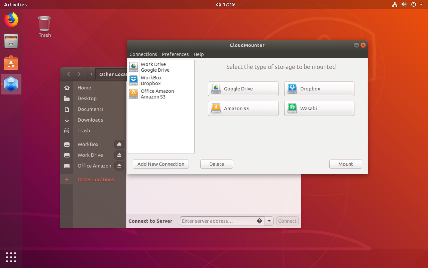Open the Connections menu
Screen dimensions: 428x268
143,54
